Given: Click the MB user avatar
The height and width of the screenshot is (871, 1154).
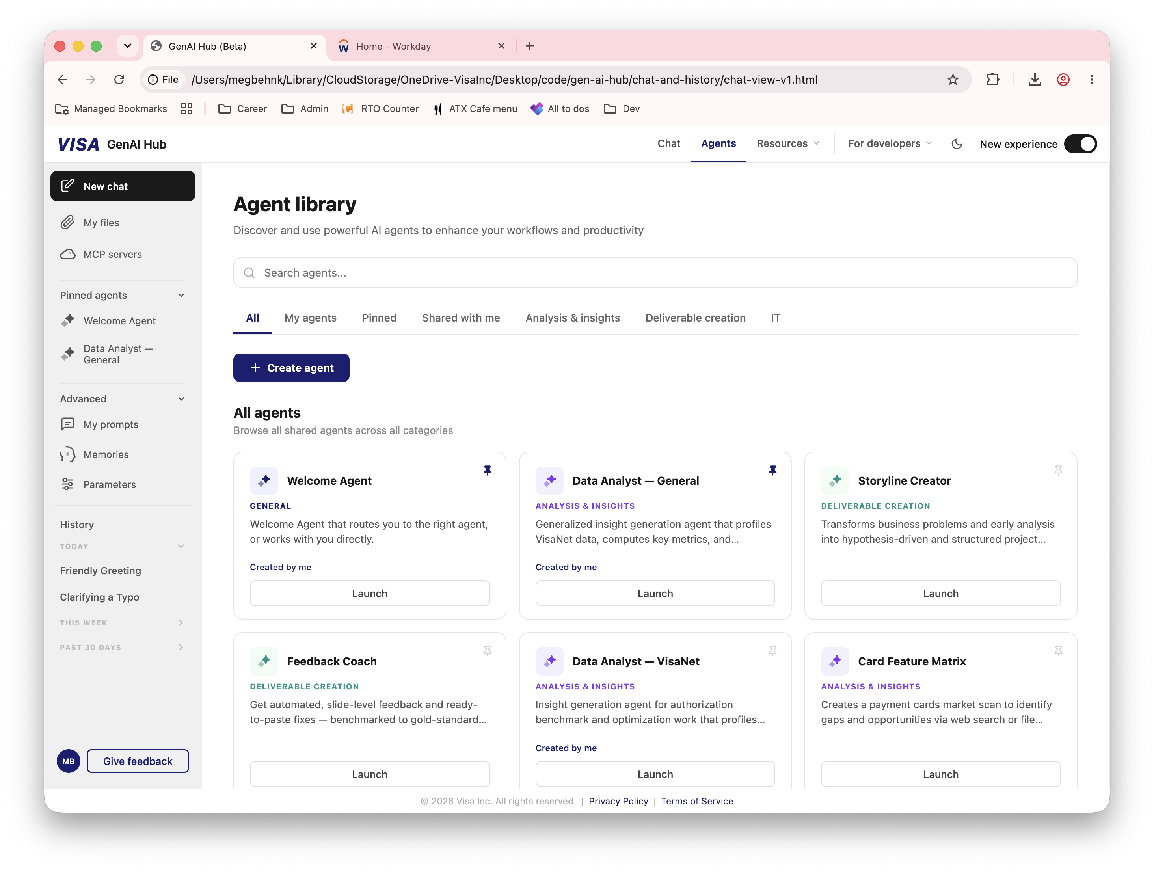Looking at the screenshot, I should point(68,761).
